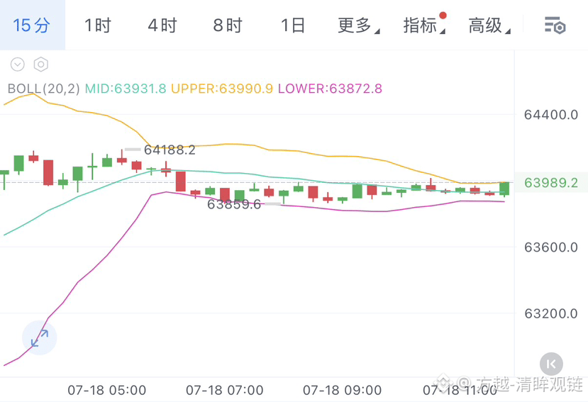588x402 pixels.
Task: Click the MID:63931.8 value
Action: click(126, 89)
